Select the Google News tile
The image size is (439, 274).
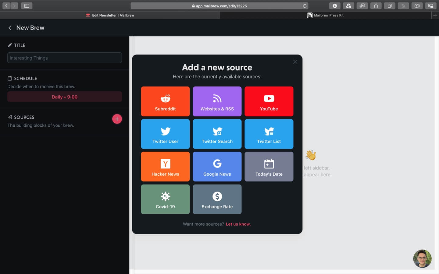click(217, 167)
